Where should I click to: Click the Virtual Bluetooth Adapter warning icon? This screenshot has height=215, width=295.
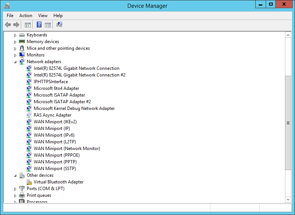click(29, 182)
